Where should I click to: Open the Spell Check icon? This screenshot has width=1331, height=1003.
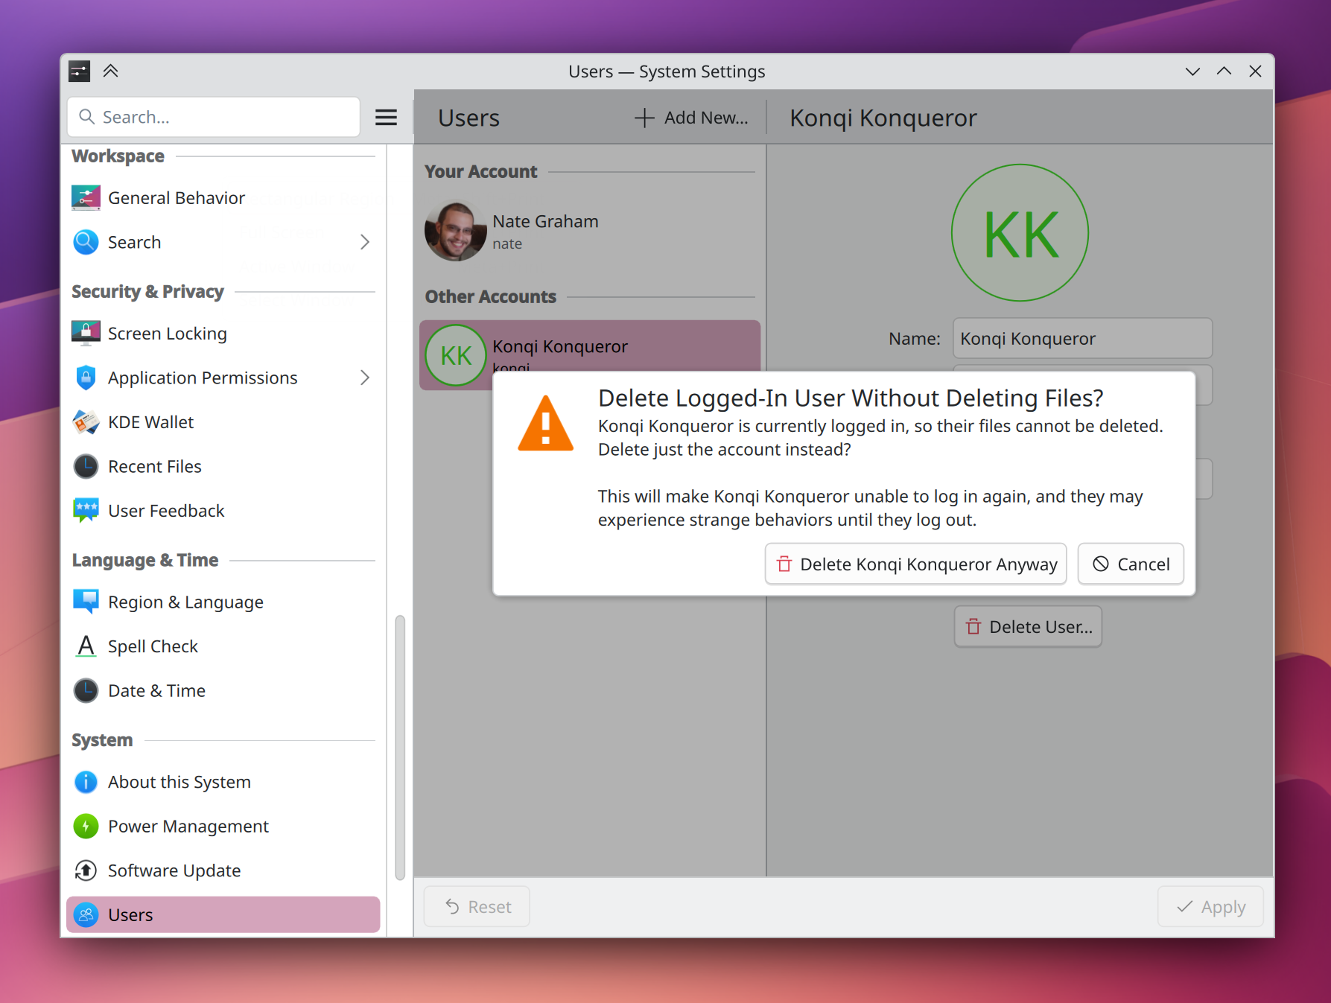[x=86, y=646]
